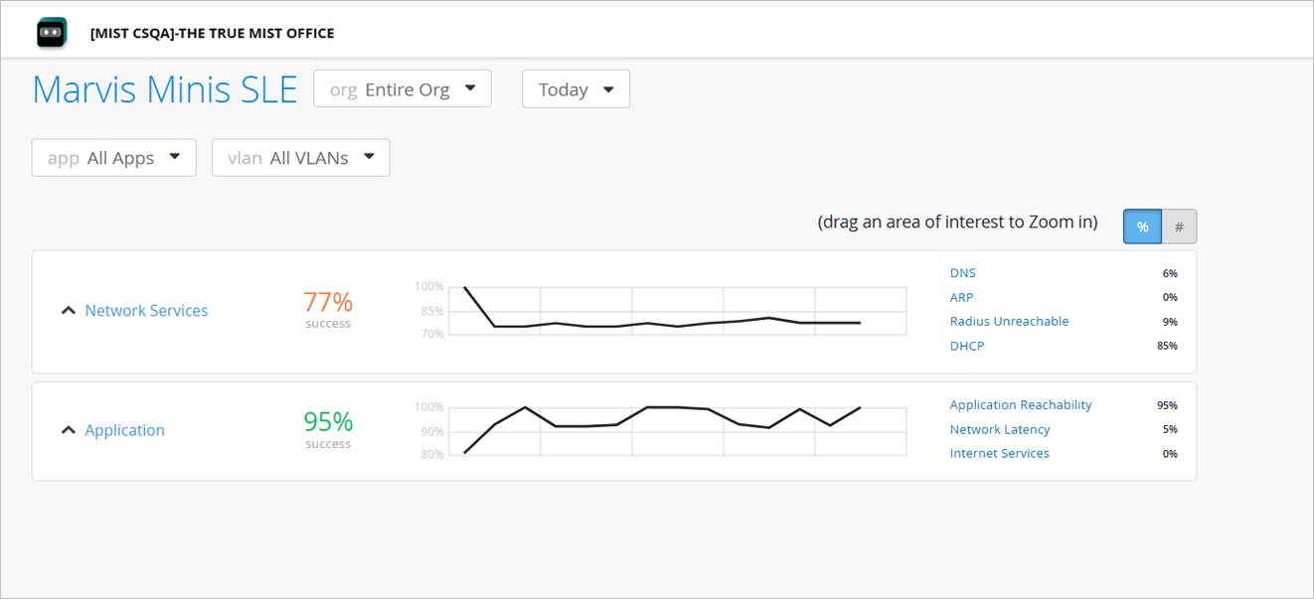The image size is (1314, 599).
Task: Open the Application SLE link
Action: tap(124, 430)
